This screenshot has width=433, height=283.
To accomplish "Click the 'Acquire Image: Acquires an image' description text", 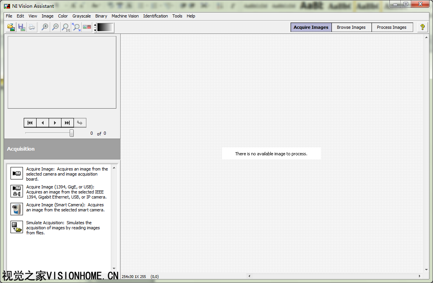I will click(67, 174).
